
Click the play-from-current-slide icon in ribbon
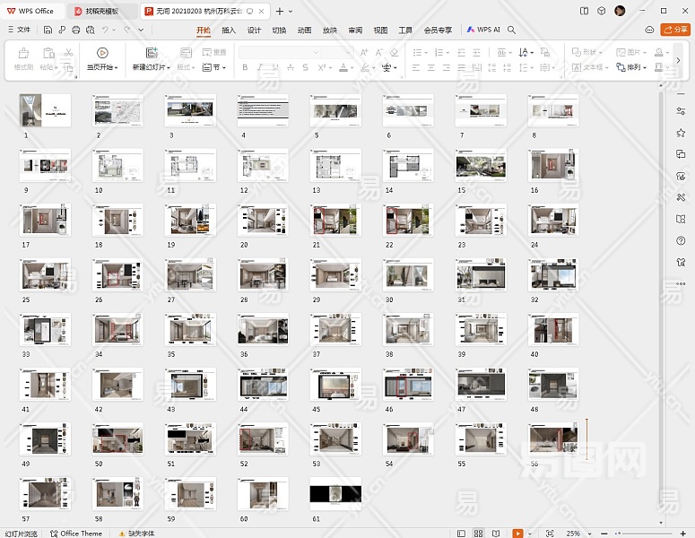[102, 53]
